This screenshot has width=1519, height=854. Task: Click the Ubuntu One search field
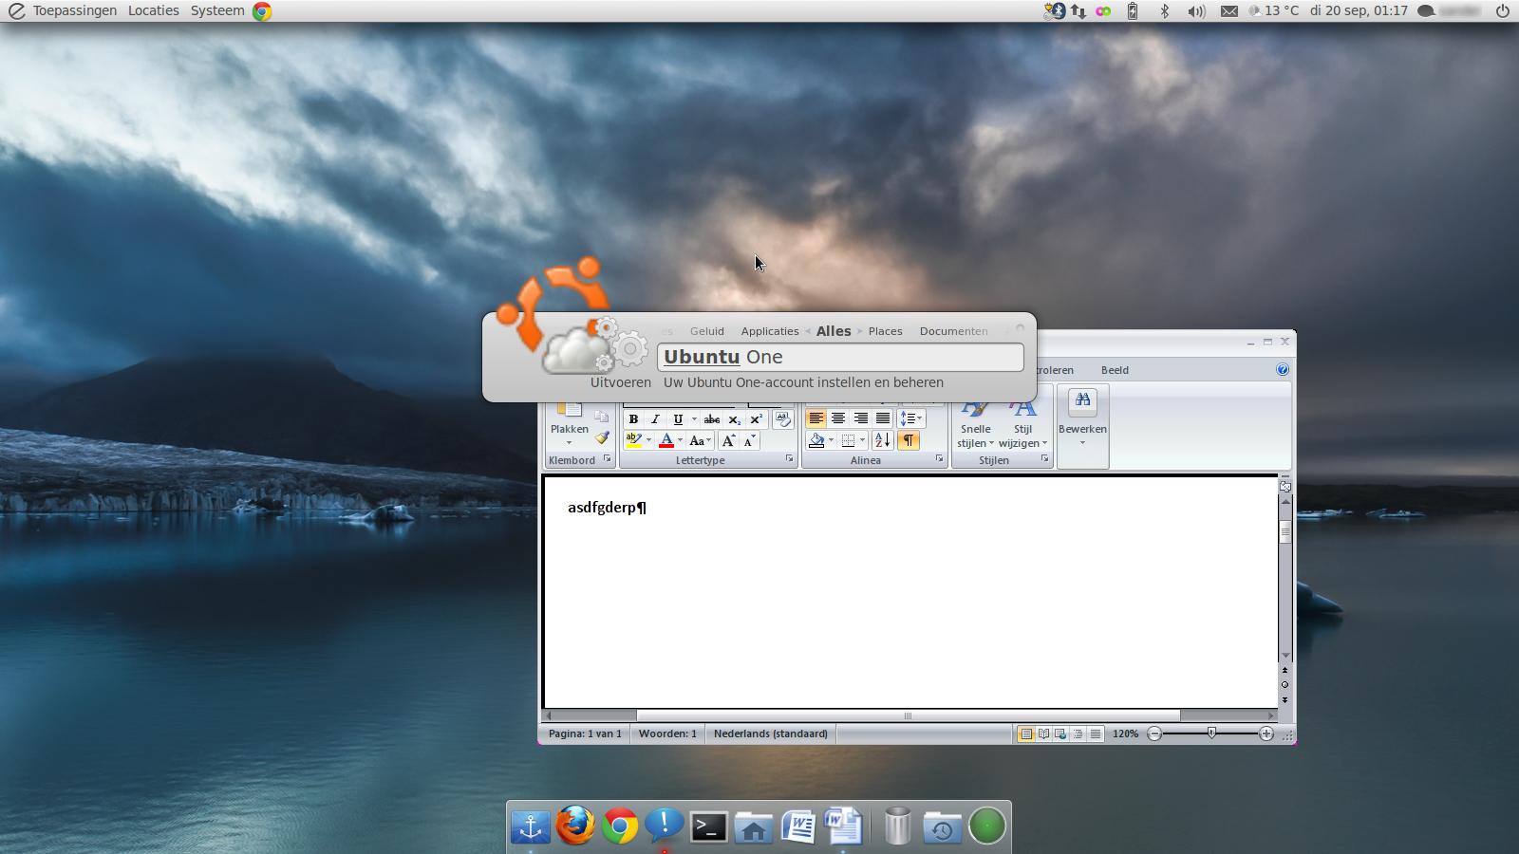[x=840, y=357]
